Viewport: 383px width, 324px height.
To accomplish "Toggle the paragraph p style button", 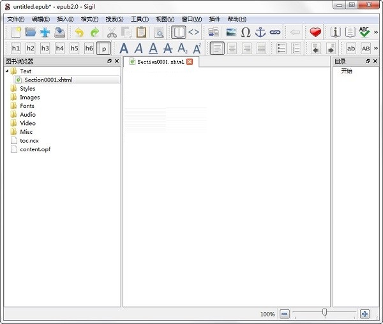I will [x=103, y=48].
